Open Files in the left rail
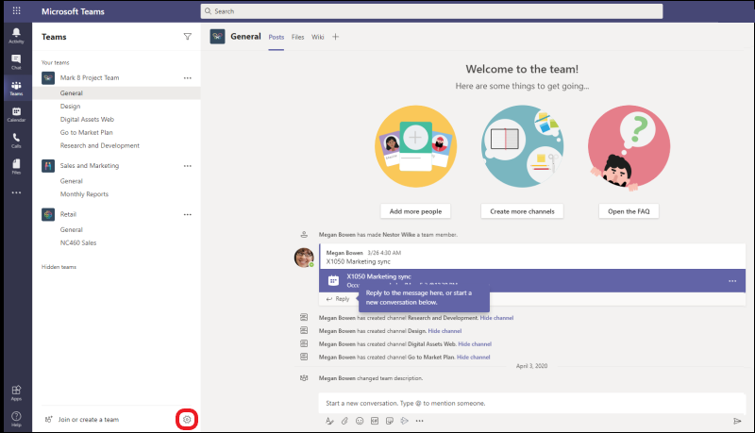 click(16, 166)
